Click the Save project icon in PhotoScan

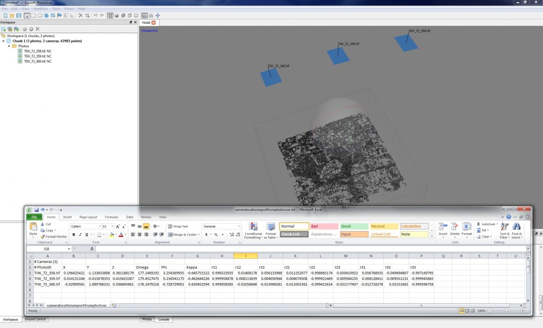coord(19,15)
